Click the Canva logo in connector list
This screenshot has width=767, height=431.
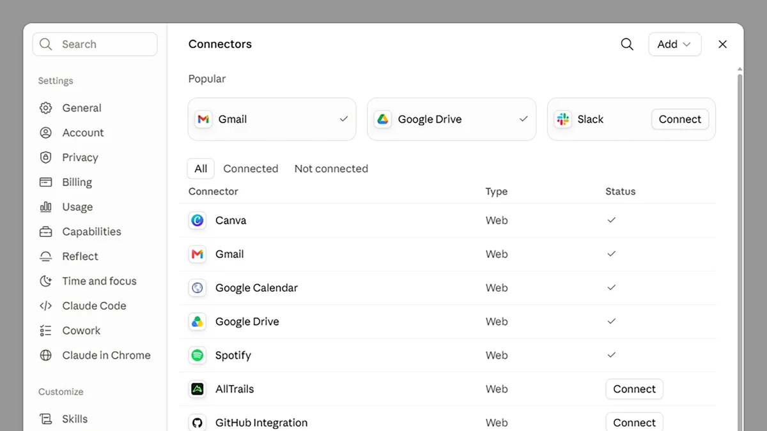(x=198, y=220)
